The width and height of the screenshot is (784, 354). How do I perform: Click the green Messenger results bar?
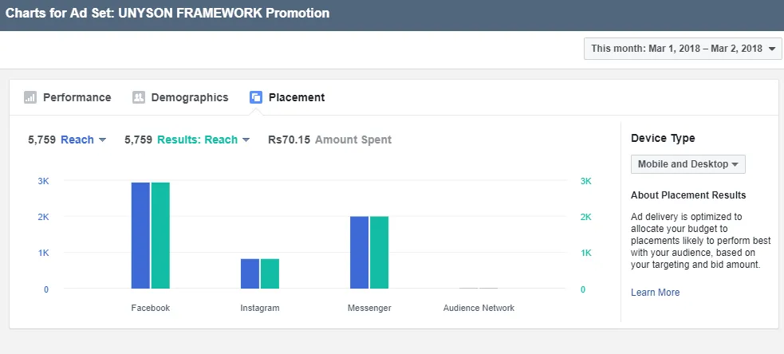[x=379, y=253]
